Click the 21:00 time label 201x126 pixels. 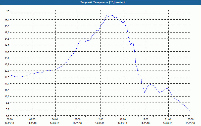click(168, 119)
